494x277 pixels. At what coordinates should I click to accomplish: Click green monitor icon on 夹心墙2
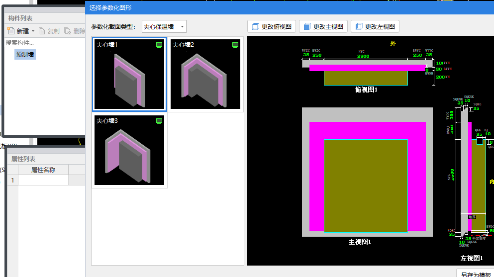click(x=235, y=45)
